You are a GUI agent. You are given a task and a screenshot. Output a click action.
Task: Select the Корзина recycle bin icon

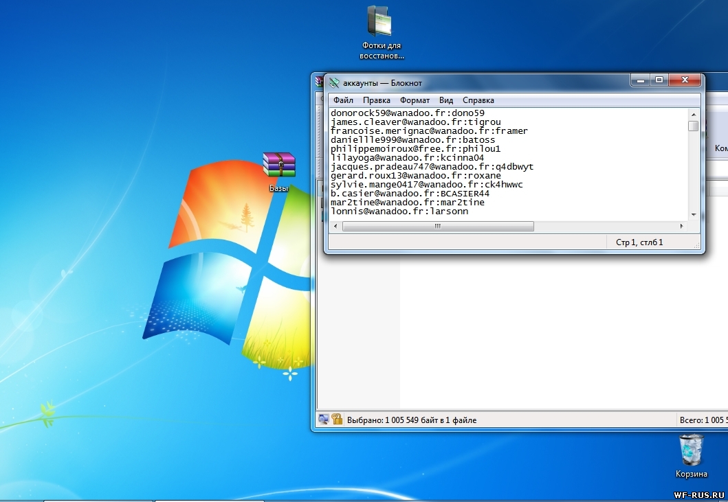tap(692, 455)
